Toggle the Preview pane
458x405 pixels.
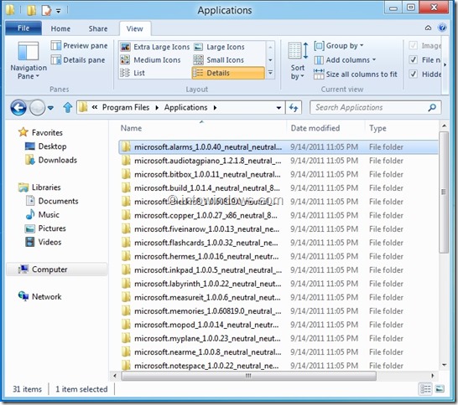[x=79, y=46]
